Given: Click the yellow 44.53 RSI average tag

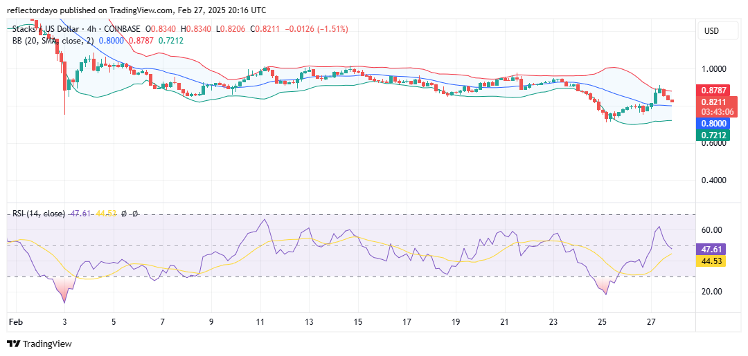Looking at the screenshot, I should pos(711,261).
